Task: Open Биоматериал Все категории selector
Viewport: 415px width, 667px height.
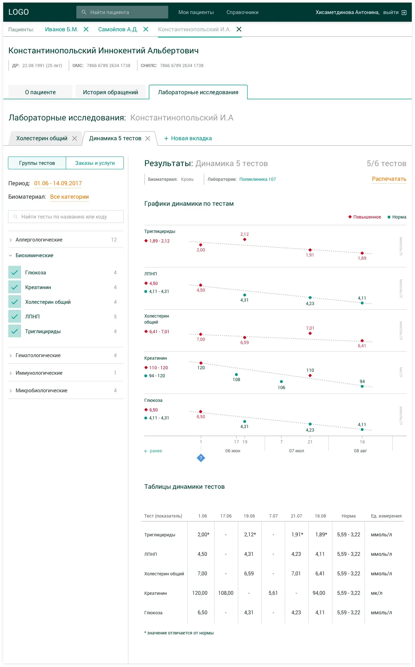Action: coord(69,197)
